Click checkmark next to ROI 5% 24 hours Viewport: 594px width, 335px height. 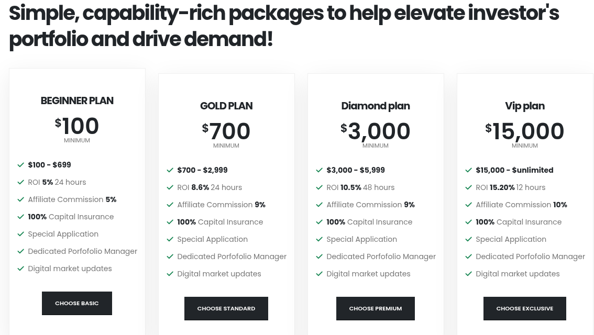(21, 182)
